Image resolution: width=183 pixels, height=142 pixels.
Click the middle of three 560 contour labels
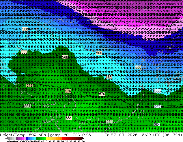pyautogui.click(x=99, y=53)
